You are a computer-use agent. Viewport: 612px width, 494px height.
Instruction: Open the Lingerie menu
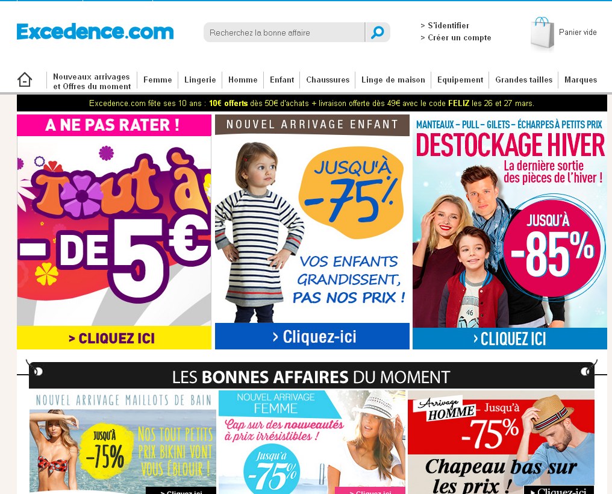click(x=200, y=80)
